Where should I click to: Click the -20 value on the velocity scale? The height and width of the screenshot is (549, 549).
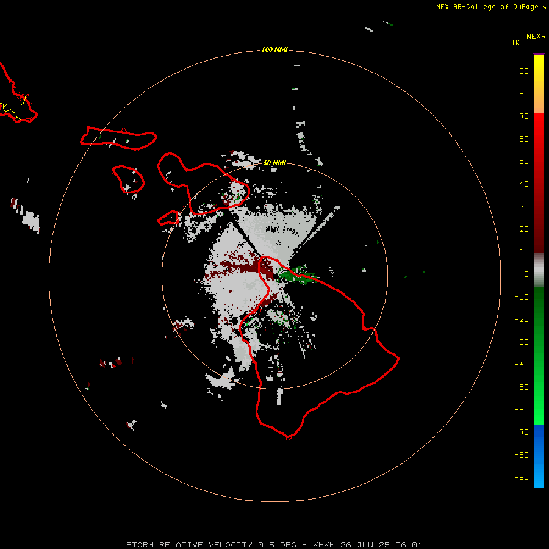(522, 319)
